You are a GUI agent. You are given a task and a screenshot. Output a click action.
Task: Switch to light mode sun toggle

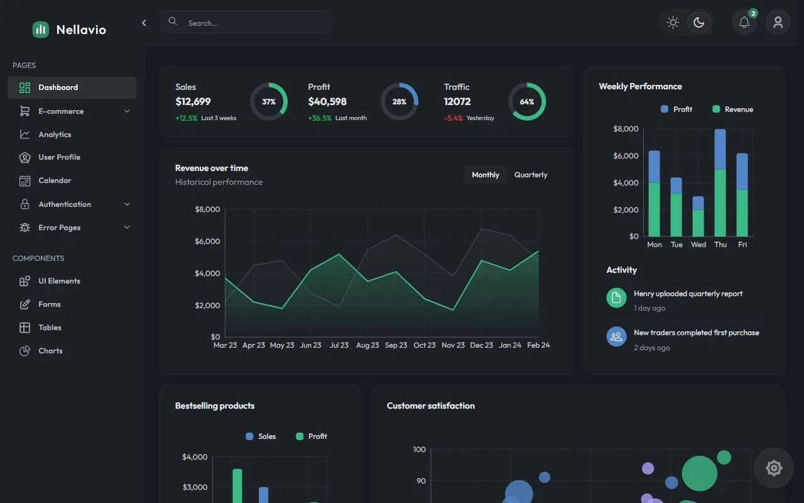673,23
